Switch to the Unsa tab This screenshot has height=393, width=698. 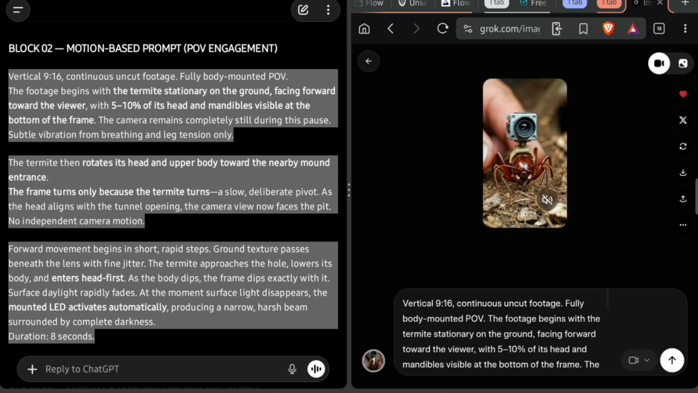pyautogui.click(x=412, y=4)
